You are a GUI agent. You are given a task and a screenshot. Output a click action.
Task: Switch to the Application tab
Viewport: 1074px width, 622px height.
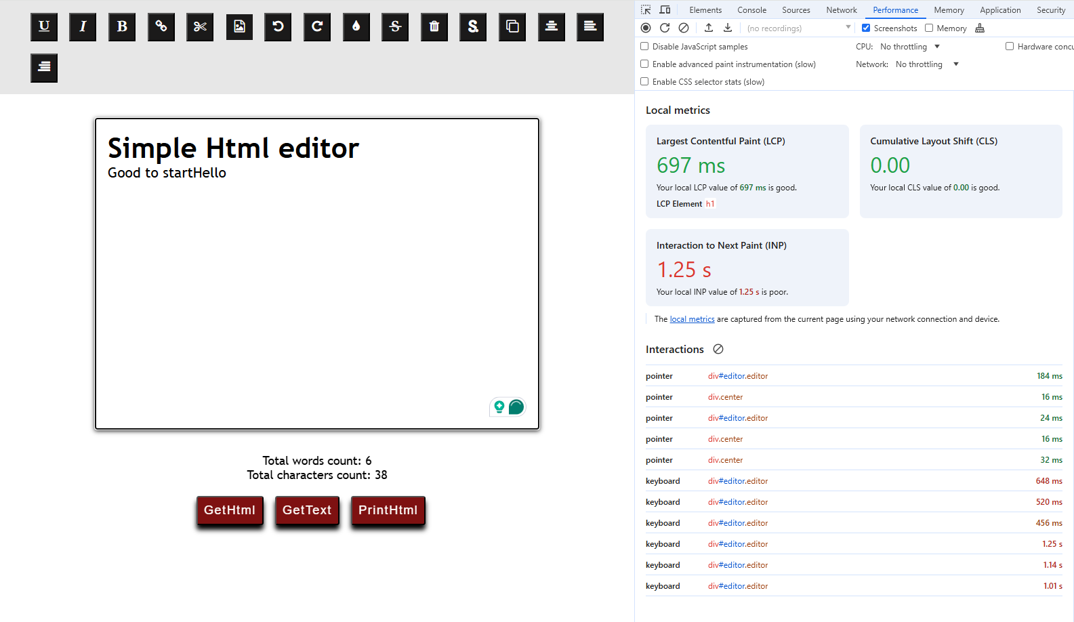pos(1000,10)
